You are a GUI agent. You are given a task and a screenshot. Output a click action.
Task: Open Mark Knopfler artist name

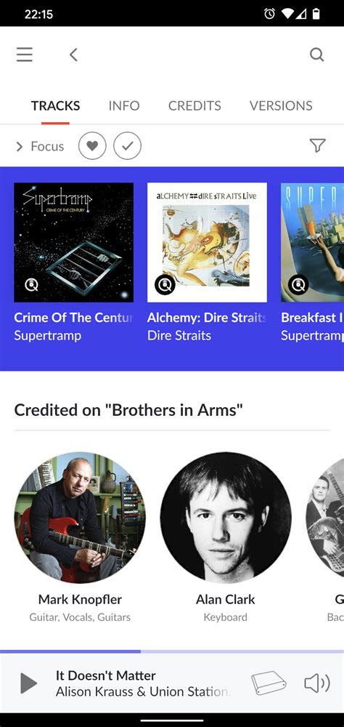coord(80,599)
